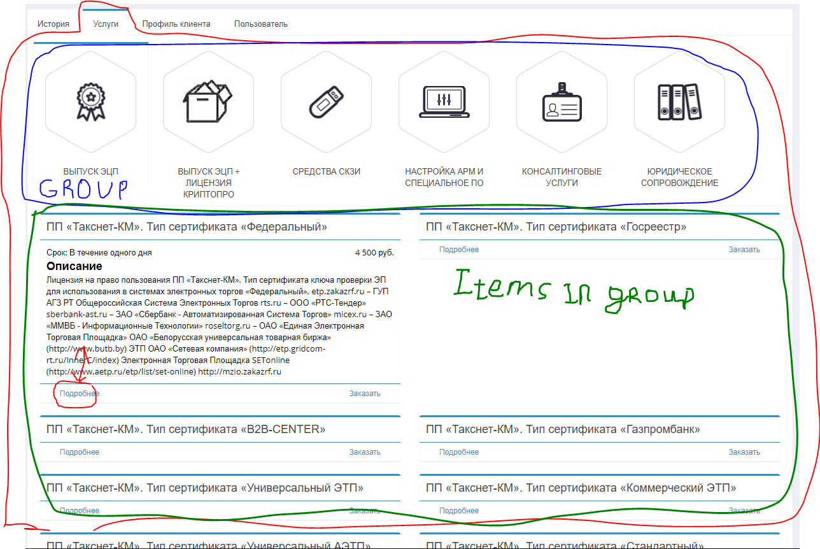Switch to Профиль клиента tab
This screenshot has height=549, width=820.
176,24
